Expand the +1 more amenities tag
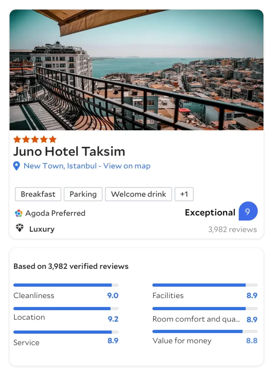The width and height of the screenshot is (273, 375). tap(184, 194)
